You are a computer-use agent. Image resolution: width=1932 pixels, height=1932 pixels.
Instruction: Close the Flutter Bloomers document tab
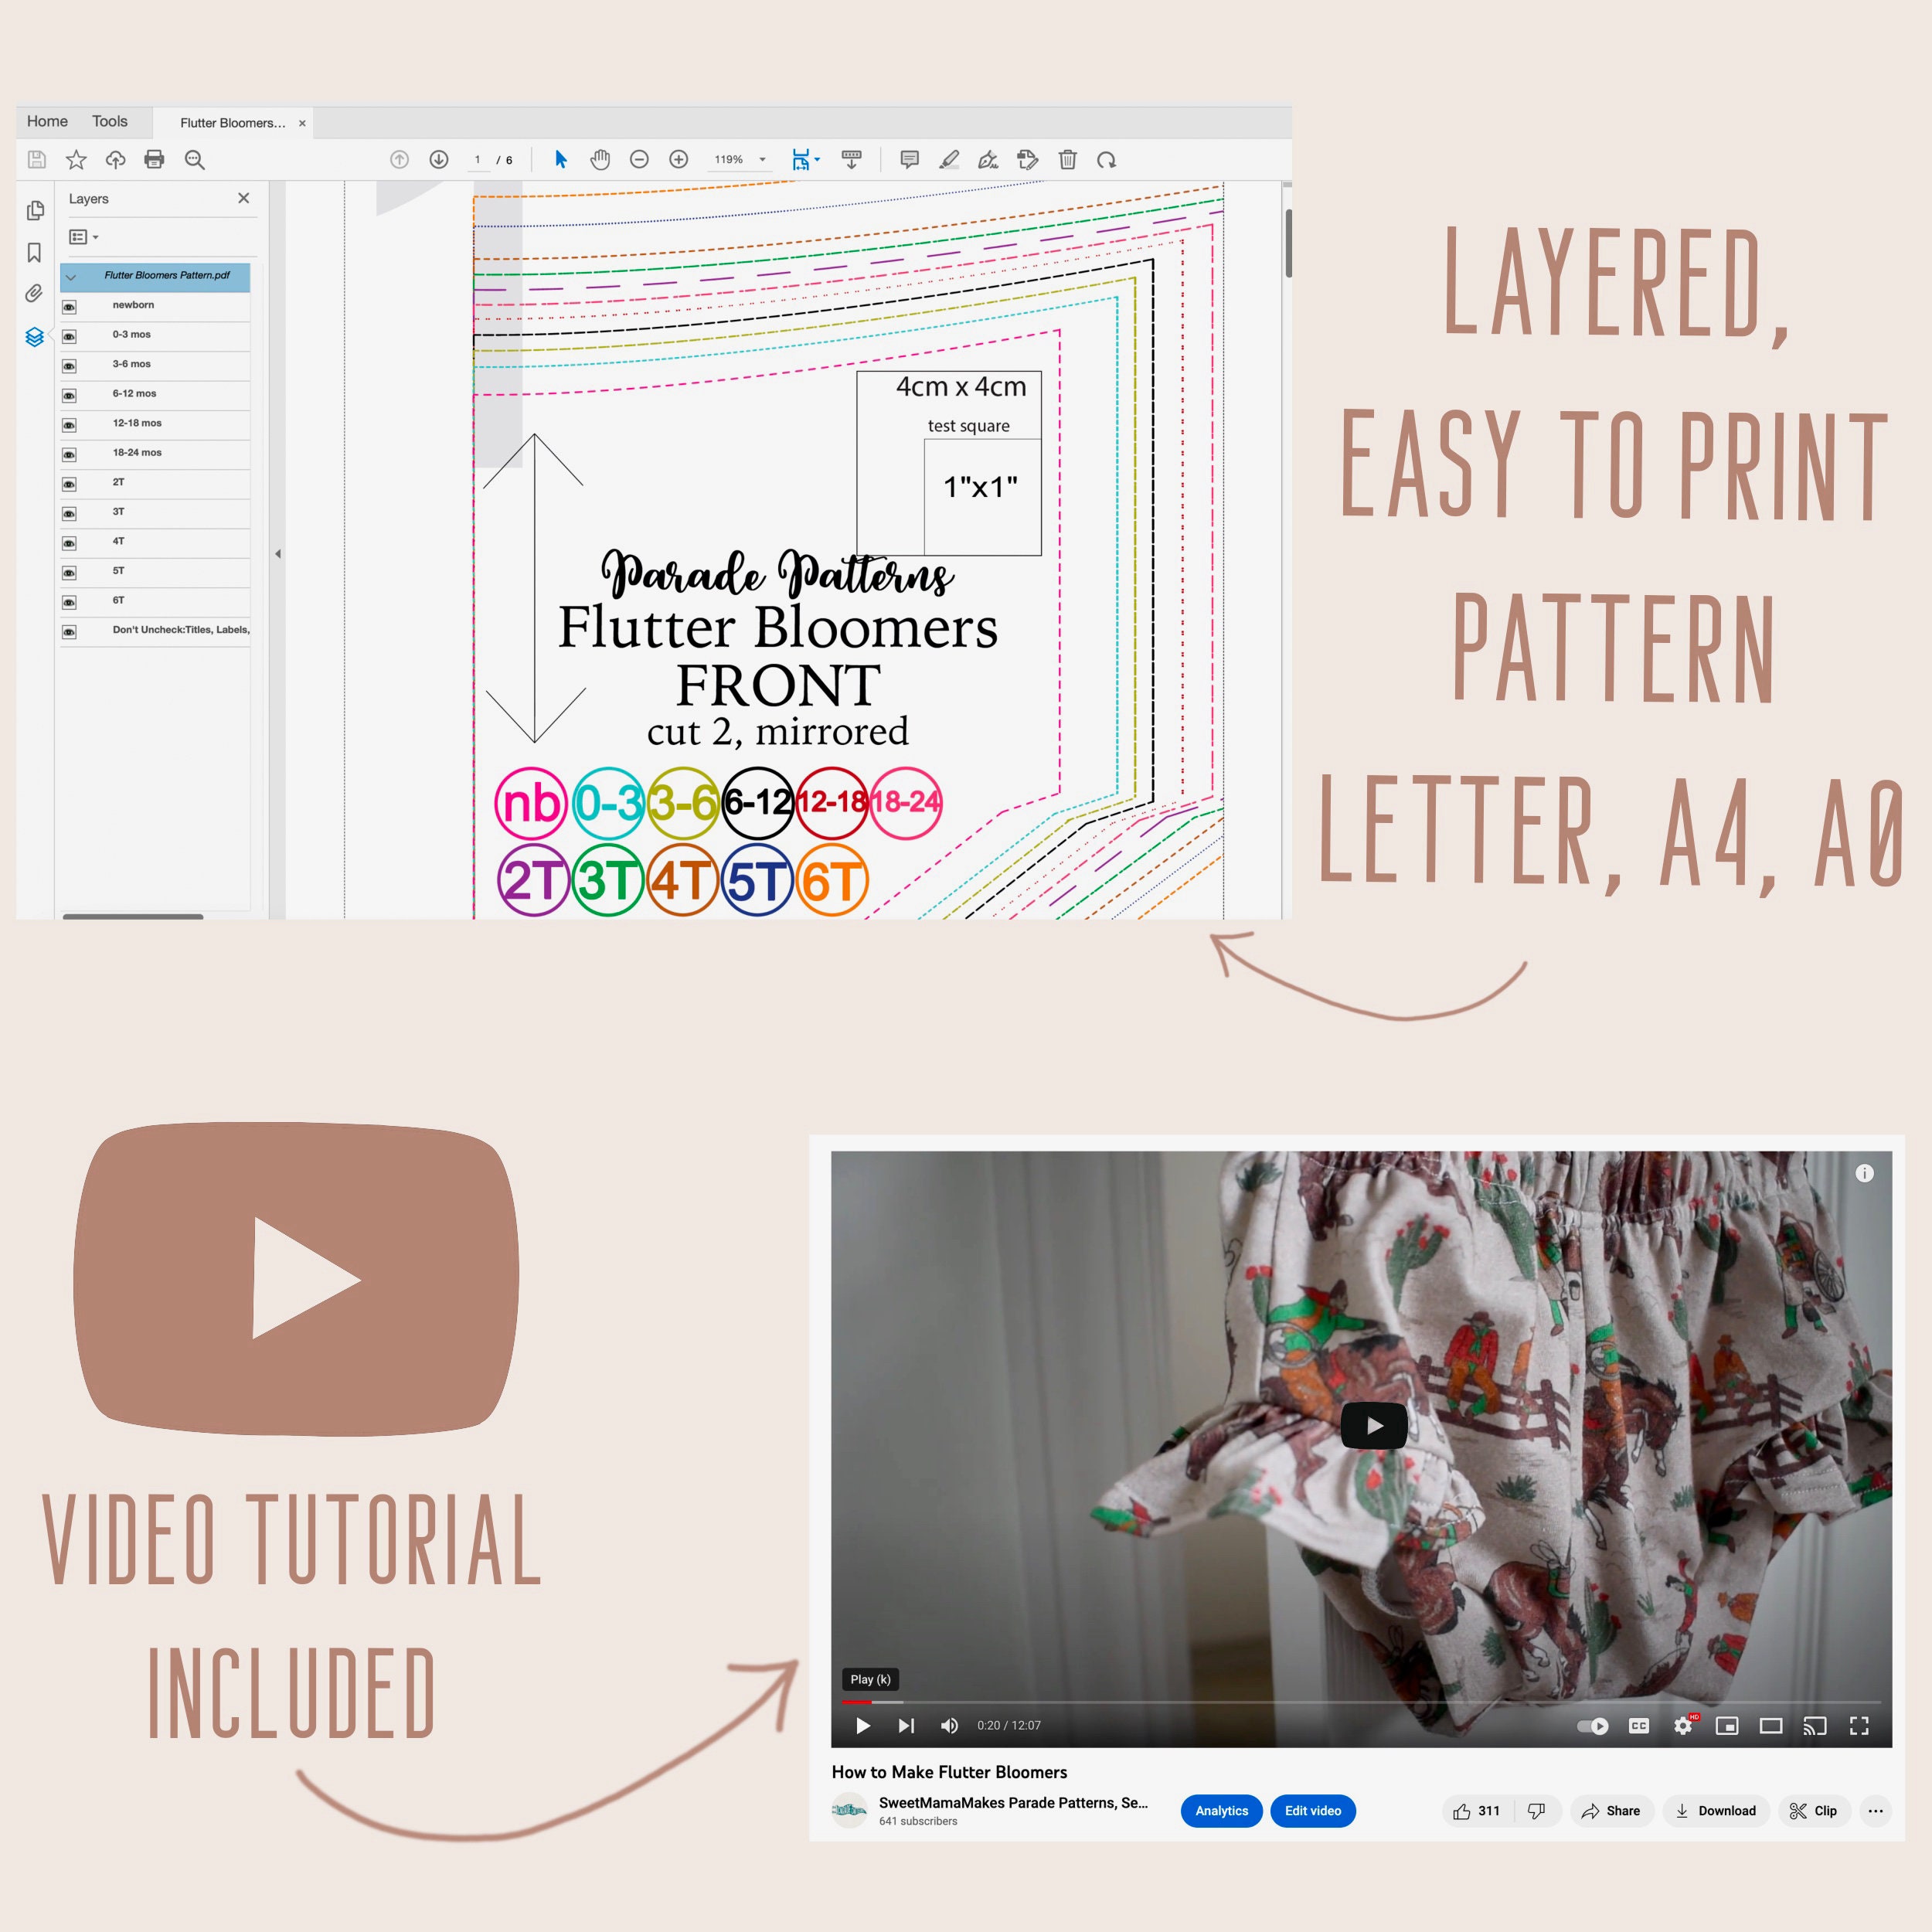pos(302,123)
